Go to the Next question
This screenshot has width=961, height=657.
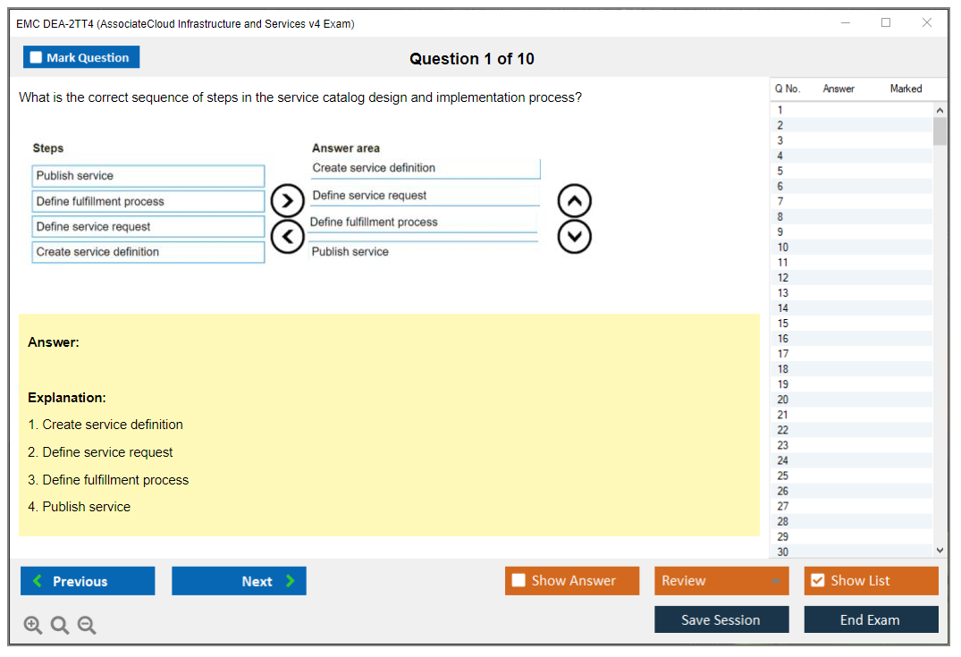(x=239, y=581)
